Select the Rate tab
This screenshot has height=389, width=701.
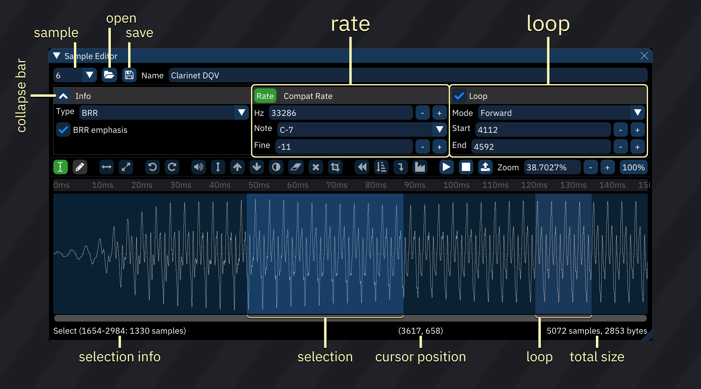click(x=265, y=96)
